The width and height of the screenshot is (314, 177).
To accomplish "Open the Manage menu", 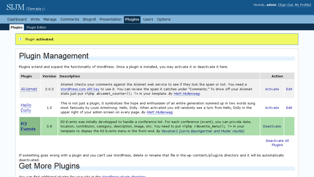I will click(50, 19).
